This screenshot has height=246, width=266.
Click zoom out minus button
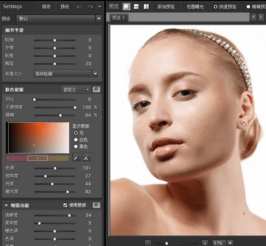tap(148, 243)
